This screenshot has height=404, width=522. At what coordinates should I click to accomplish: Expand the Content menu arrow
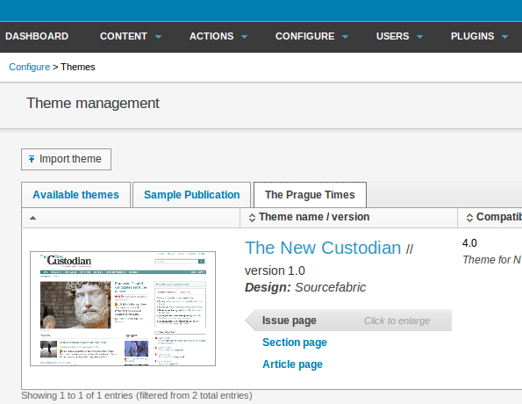coord(159,37)
